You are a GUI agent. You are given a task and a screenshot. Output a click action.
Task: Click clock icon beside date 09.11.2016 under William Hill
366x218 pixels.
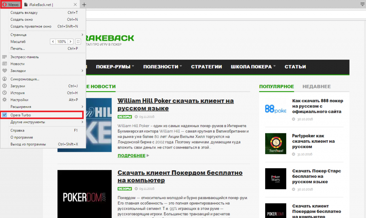[136, 117]
